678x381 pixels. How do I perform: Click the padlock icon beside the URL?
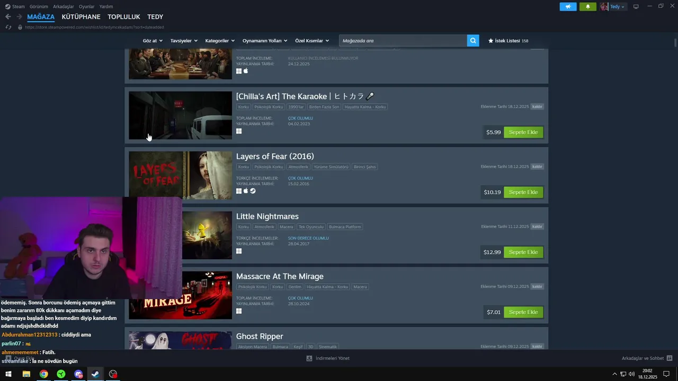click(x=20, y=27)
